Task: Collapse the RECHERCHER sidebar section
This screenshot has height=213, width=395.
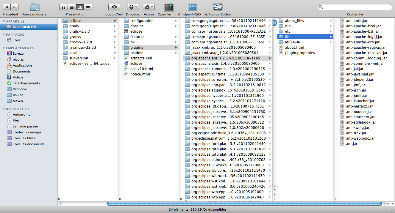Action: [x=4, y=109]
